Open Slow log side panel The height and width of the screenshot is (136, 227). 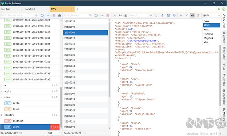coord(224,80)
